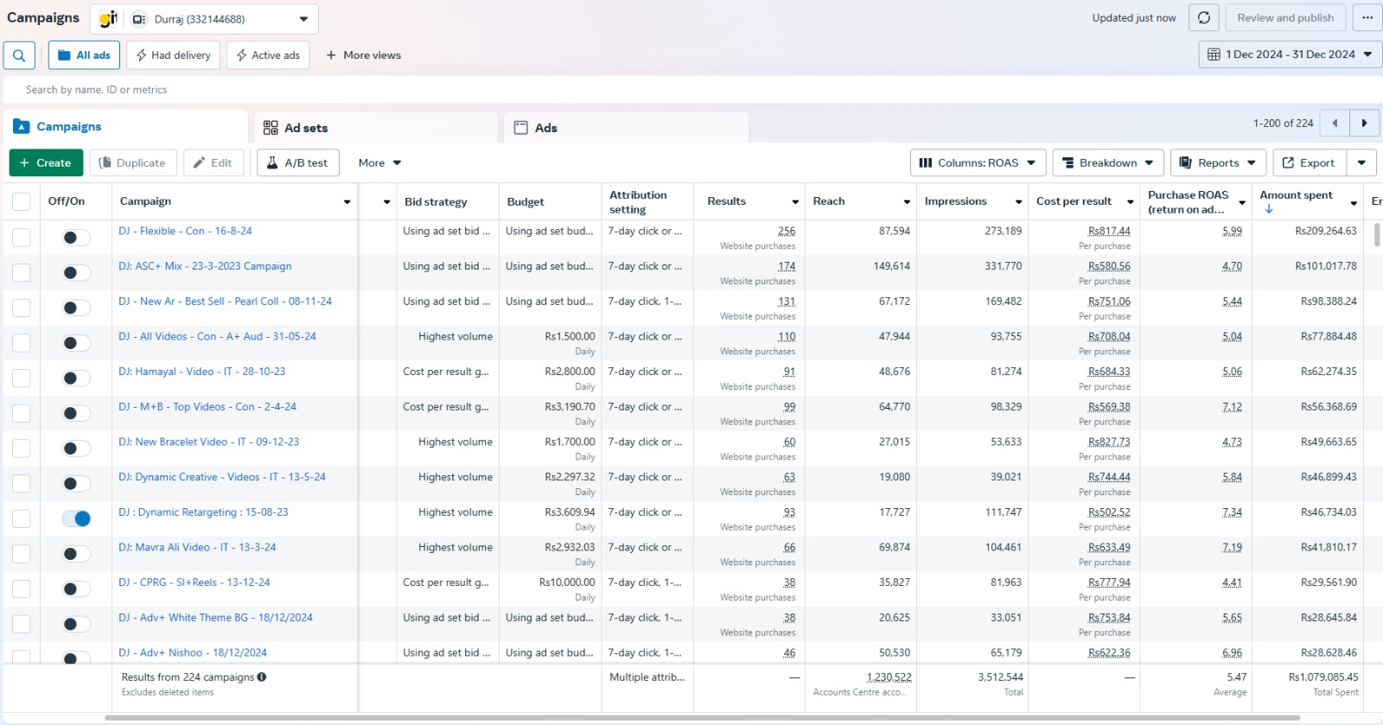
Task: Go to previous page of campaigns
Action: coord(1335,124)
